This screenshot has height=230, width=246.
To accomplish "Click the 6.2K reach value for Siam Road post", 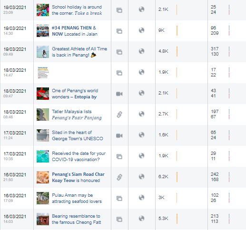I will 163,177.
